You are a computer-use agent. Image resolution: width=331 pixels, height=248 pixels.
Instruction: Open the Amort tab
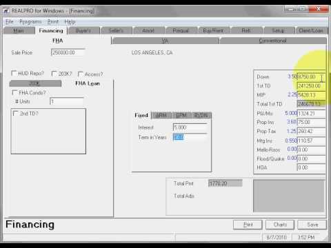pyautogui.click(x=148, y=30)
